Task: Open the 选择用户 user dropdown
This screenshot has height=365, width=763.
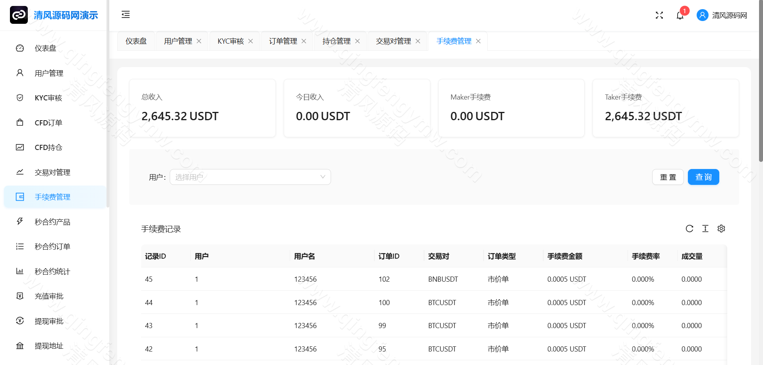Action: tap(250, 177)
